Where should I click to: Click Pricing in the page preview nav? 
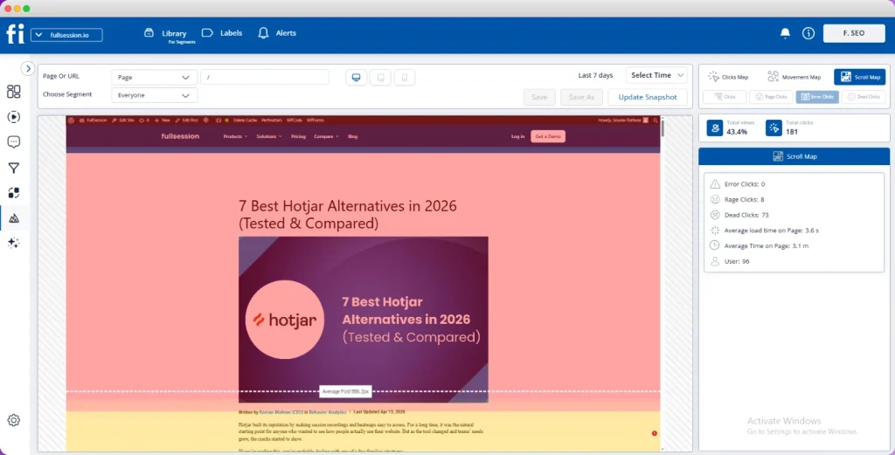tap(298, 136)
